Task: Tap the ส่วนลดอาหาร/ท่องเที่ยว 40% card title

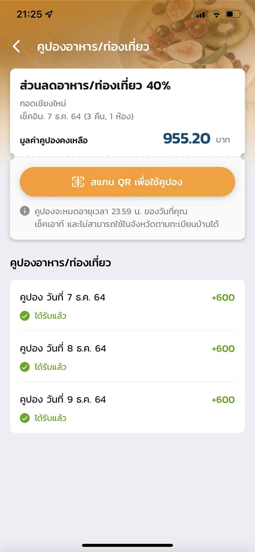Action: click(x=95, y=86)
